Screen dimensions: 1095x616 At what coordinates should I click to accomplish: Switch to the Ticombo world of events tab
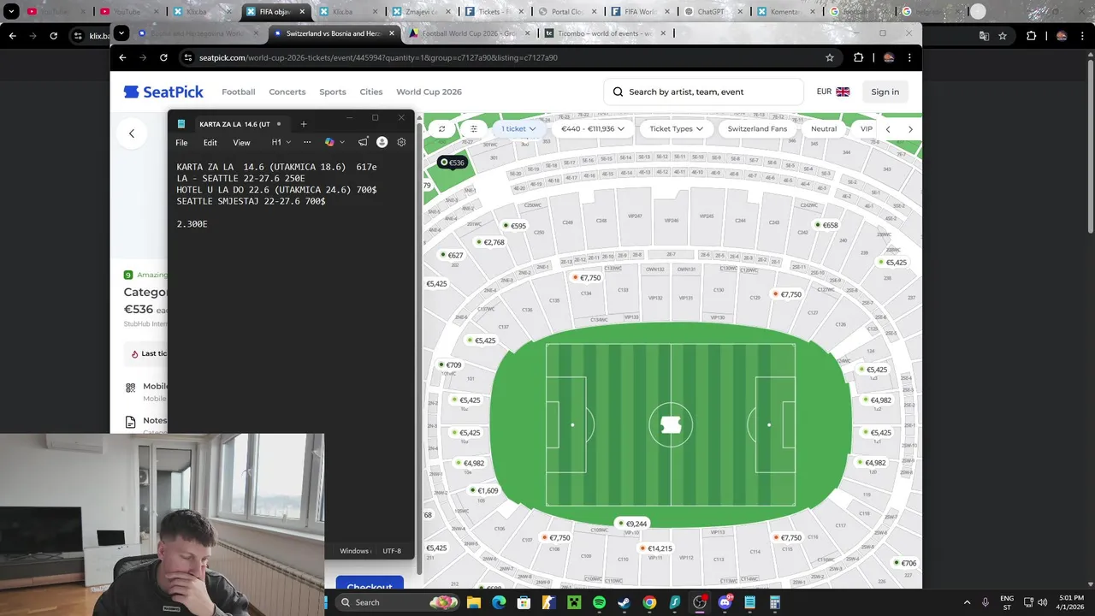[x=604, y=33]
